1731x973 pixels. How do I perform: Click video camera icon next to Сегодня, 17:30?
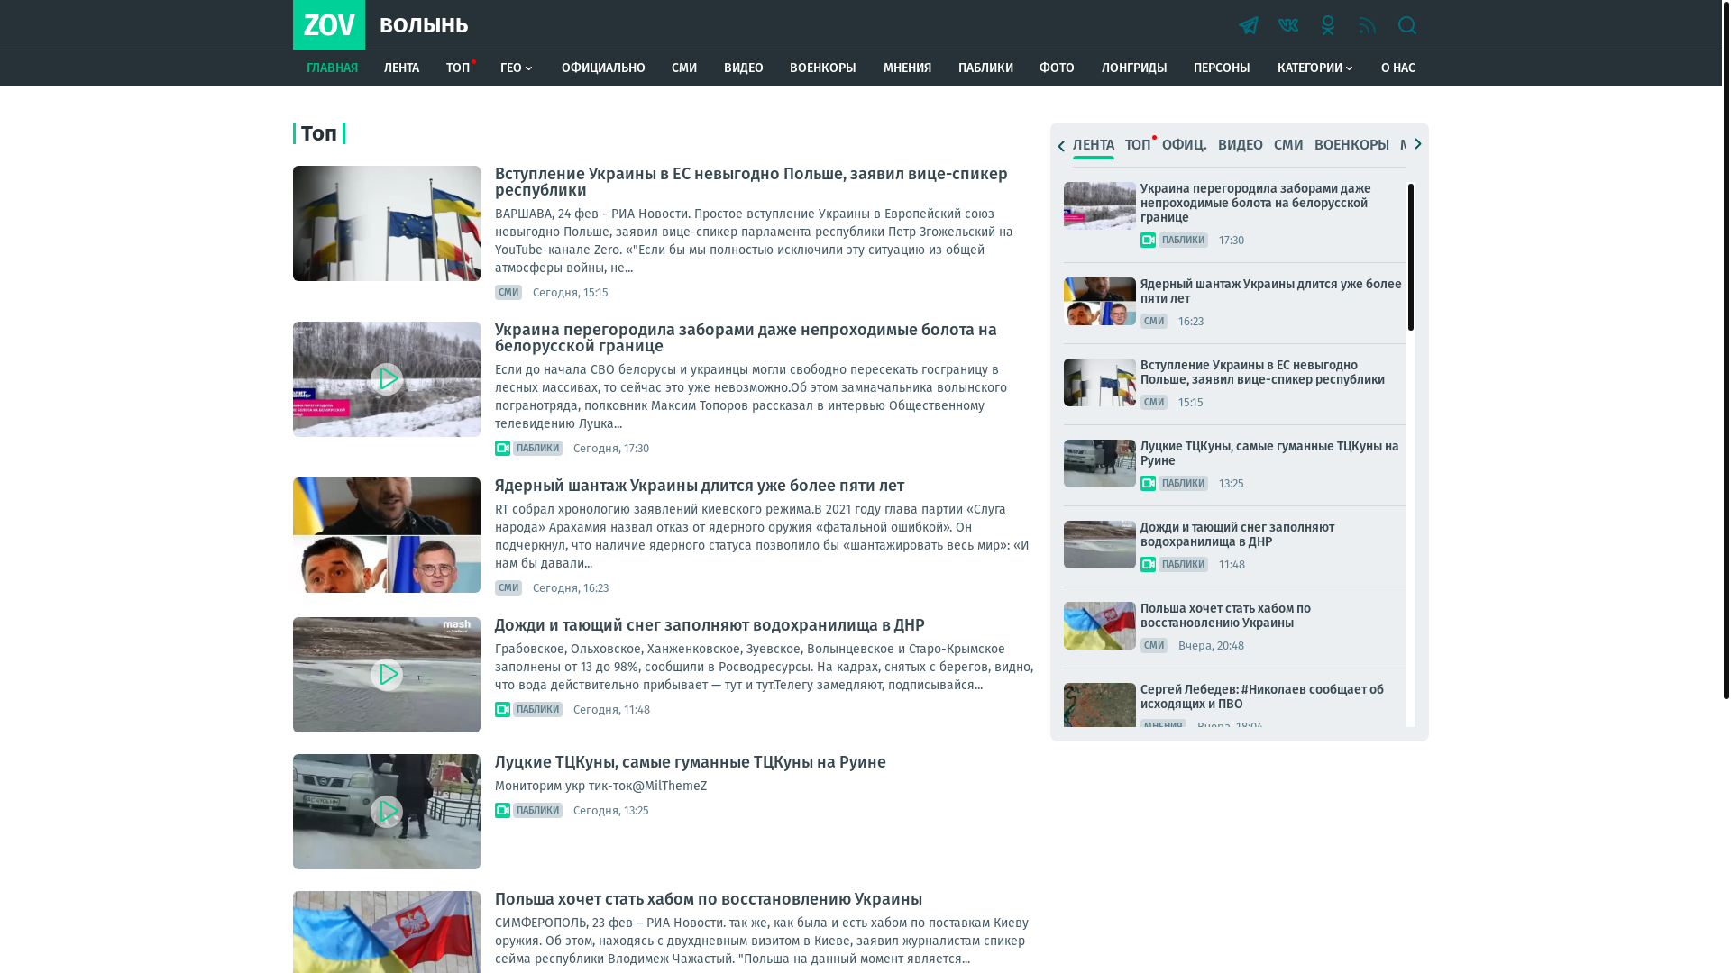[x=502, y=448]
